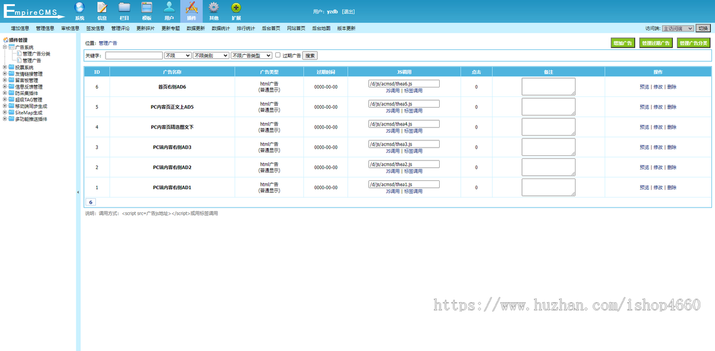Viewport: 715px width, 351px height.
Task: Open 管理广告分类 in the sidebar tree
Action: pyautogui.click(x=36, y=54)
